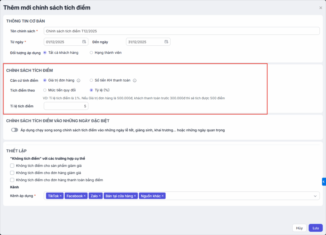Click the THÔNG TIN CƠ BẢN heading
This screenshot has width=326, height=235.
tap(25, 21)
